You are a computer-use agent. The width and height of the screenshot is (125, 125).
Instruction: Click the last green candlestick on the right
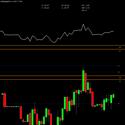point(113,96)
